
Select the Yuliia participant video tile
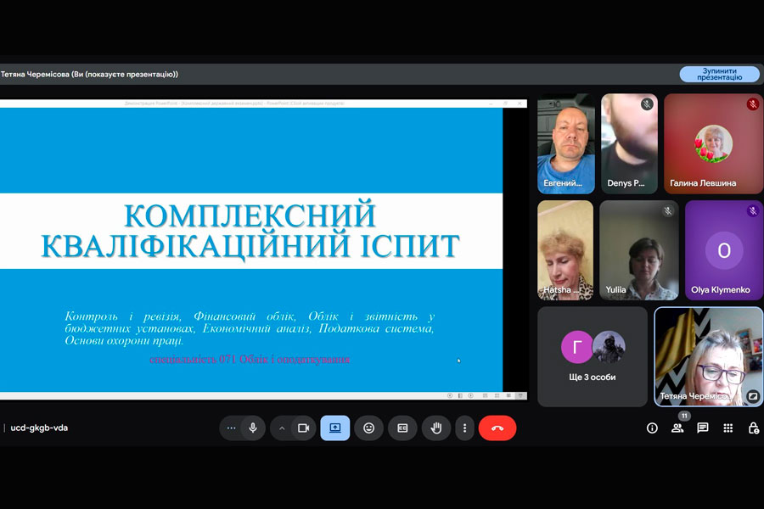(638, 250)
